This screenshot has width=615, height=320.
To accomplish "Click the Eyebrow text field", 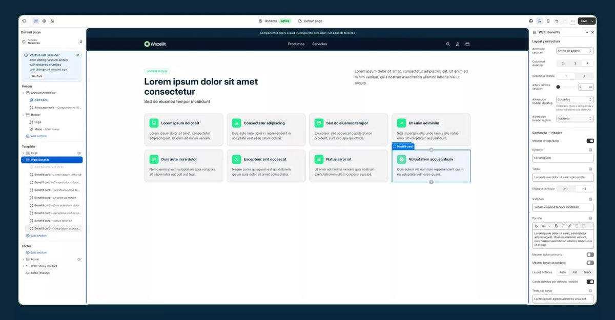I will click(563, 158).
